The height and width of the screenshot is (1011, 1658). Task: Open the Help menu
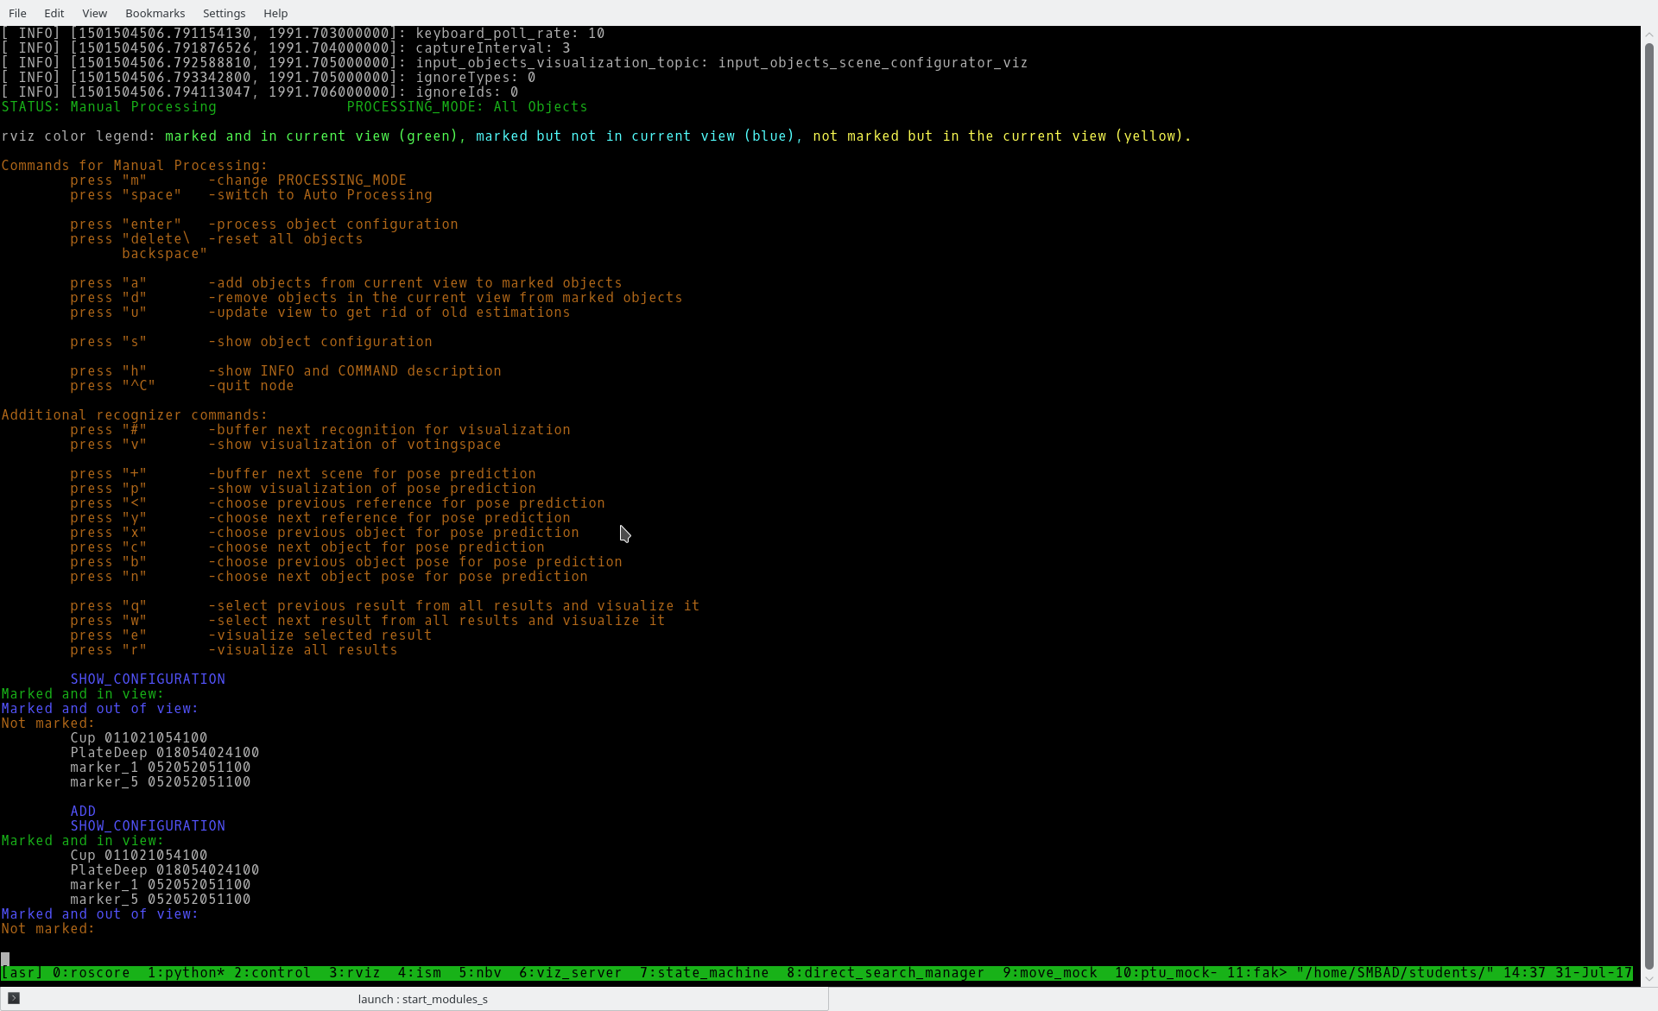[275, 13]
